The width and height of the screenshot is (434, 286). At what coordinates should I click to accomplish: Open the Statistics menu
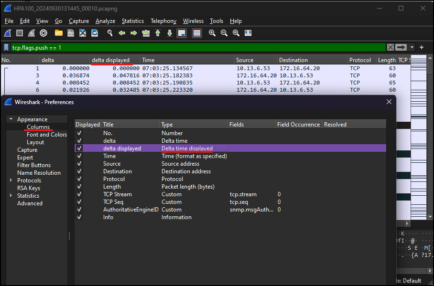(132, 21)
